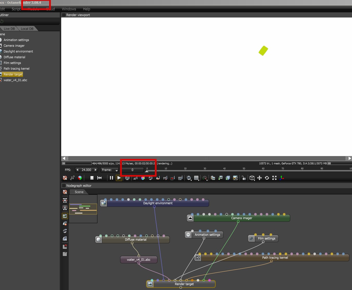Stop the render with the square button
This screenshot has height=290, width=352.
point(92,178)
